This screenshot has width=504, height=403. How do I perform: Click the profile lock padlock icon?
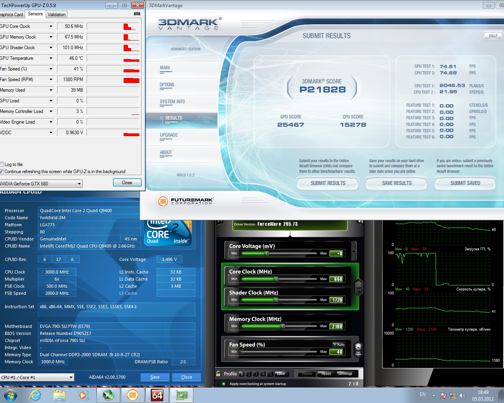pyautogui.click(x=218, y=373)
